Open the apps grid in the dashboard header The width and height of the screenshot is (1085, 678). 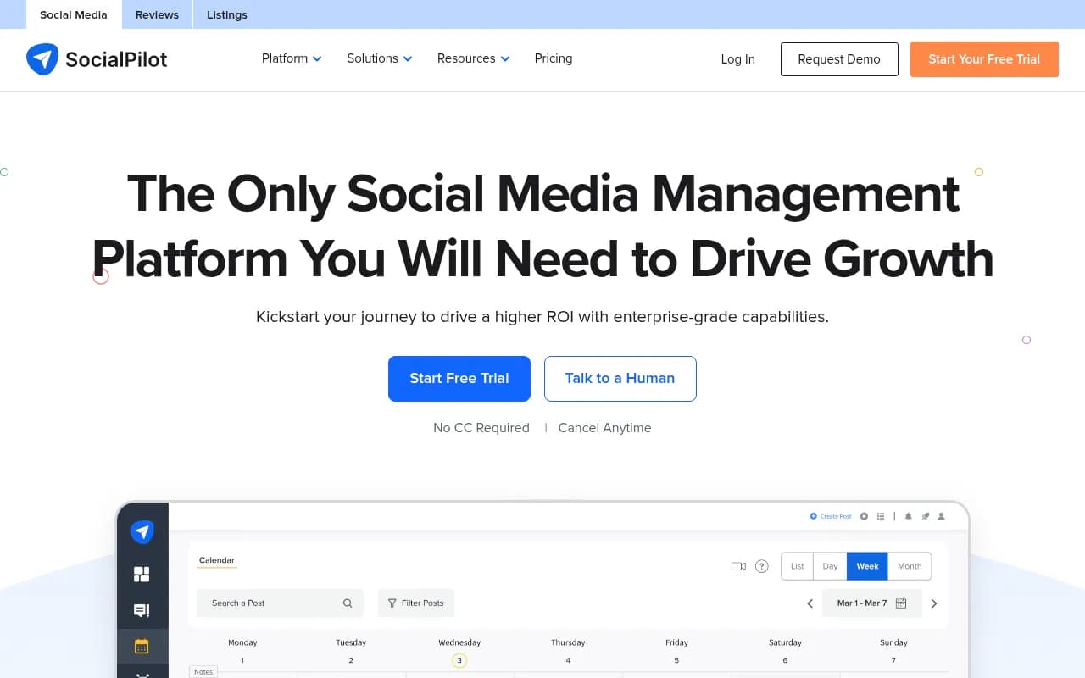point(880,516)
